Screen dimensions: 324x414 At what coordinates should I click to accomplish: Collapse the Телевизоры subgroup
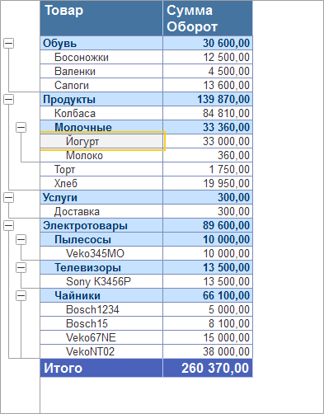point(21,268)
